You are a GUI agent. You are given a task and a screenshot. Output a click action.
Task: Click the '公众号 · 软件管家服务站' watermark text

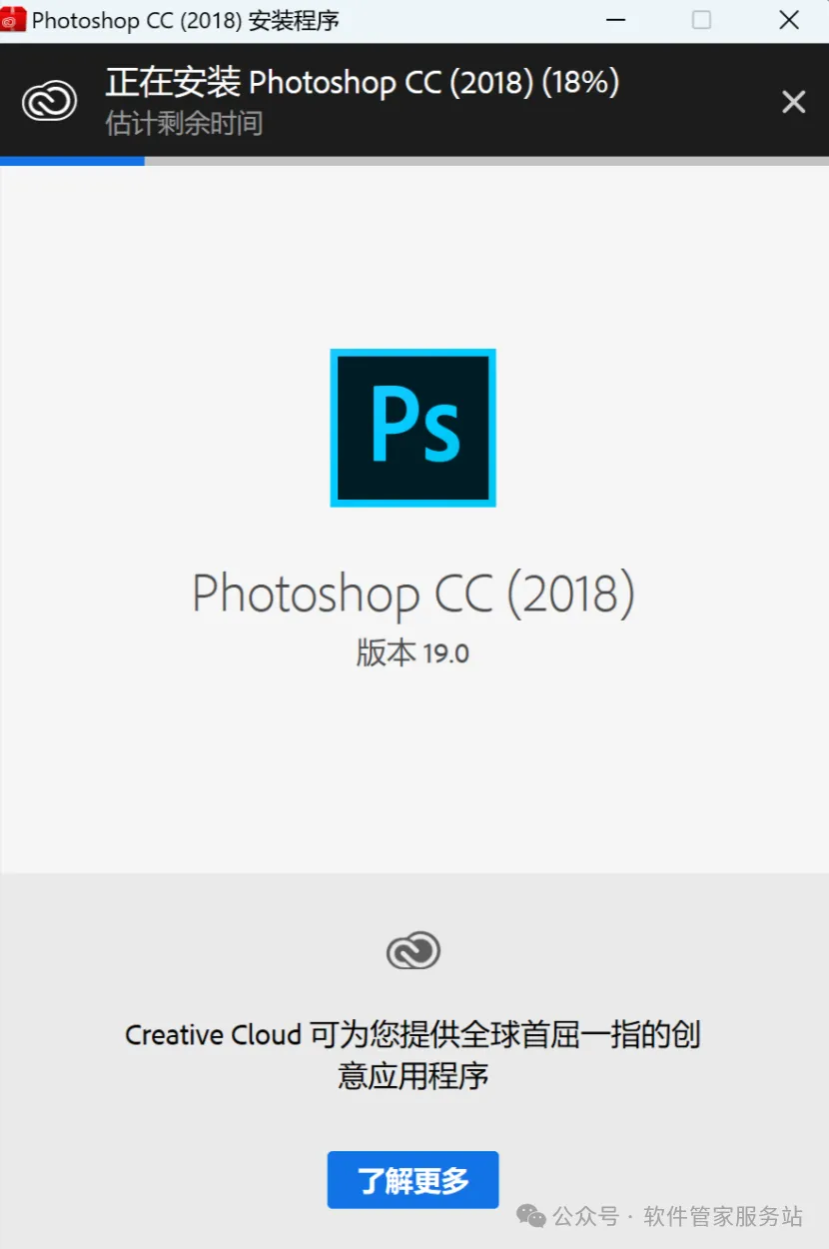[677, 1216]
